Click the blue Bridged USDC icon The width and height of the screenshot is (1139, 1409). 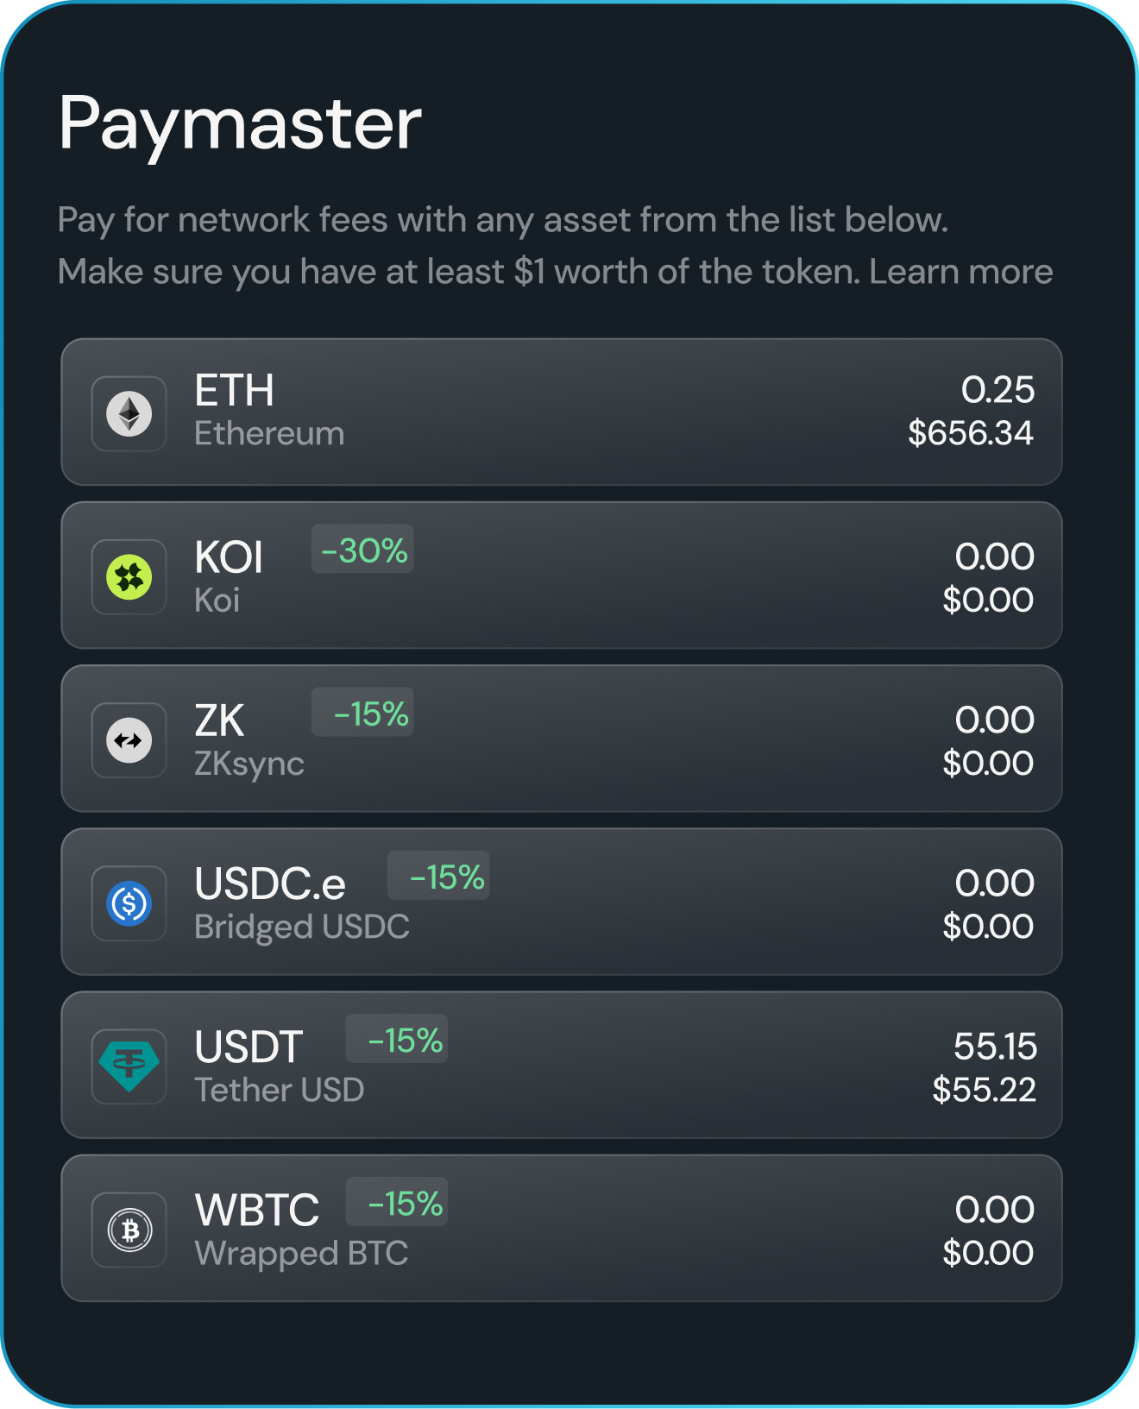(129, 903)
